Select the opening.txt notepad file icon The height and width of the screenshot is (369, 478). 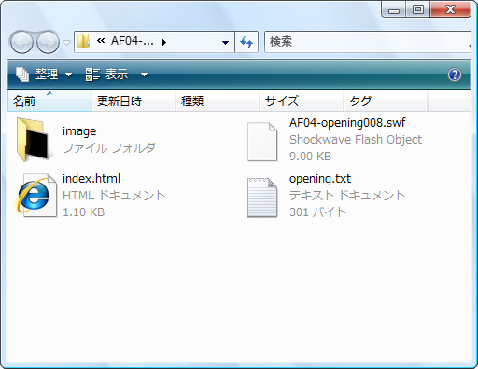click(x=262, y=198)
